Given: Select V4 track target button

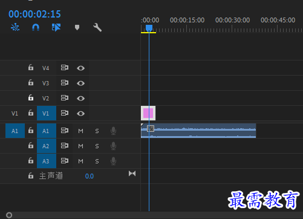Looking at the screenshot, I should (46, 68).
